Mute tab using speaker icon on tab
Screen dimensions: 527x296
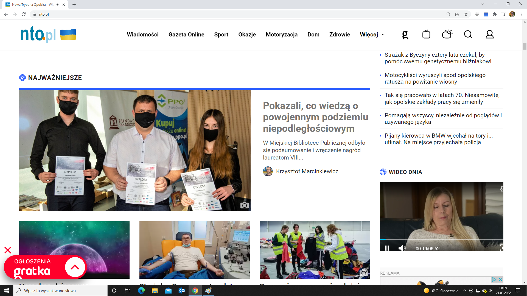tap(58, 5)
